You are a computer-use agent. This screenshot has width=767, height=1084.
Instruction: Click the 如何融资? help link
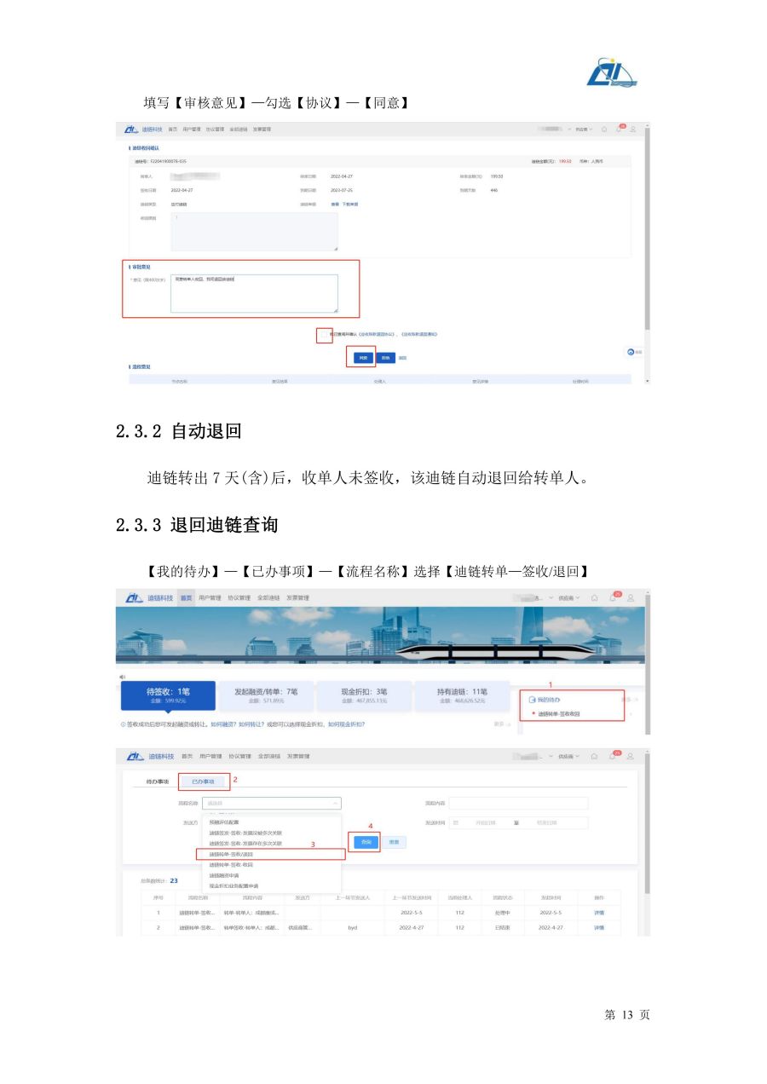click(225, 724)
